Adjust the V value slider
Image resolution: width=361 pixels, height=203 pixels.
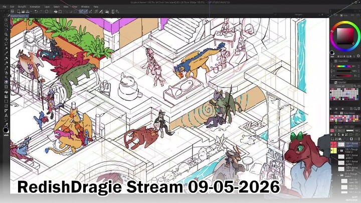coord(343,75)
